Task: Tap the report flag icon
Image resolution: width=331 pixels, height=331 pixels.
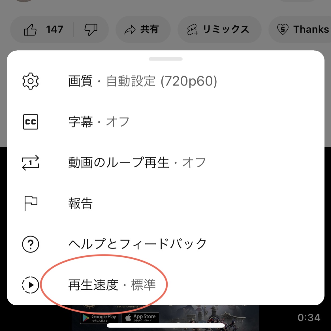Action: (x=31, y=203)
